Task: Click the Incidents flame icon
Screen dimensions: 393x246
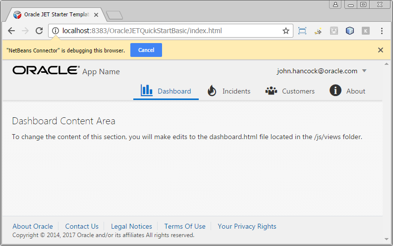Action: pos(212,91)
